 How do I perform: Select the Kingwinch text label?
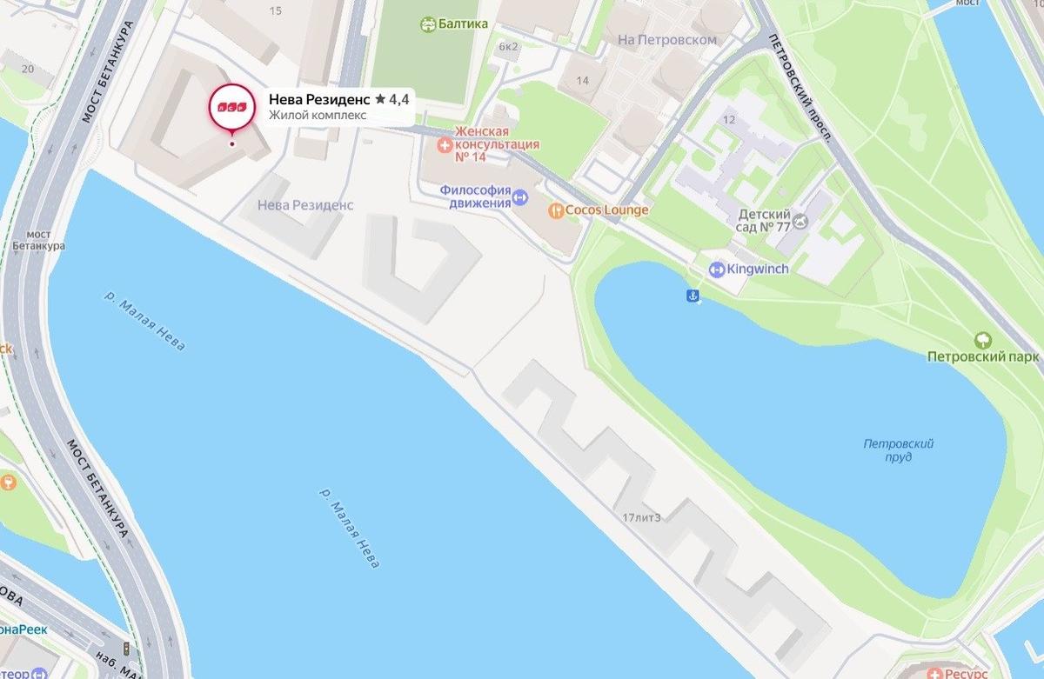tap(759, 270)
